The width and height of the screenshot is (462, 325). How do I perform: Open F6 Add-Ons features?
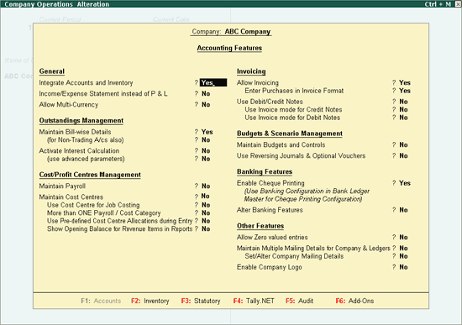pyautogui.click(x=354, y=301)
